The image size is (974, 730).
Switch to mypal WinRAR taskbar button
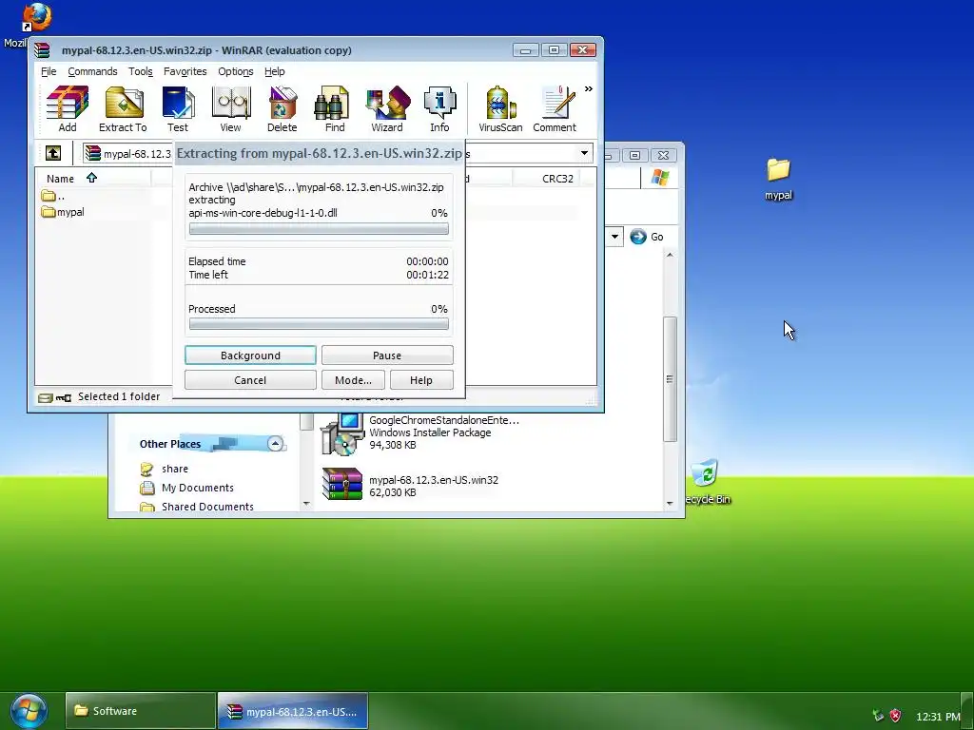[x=293, y=711]
